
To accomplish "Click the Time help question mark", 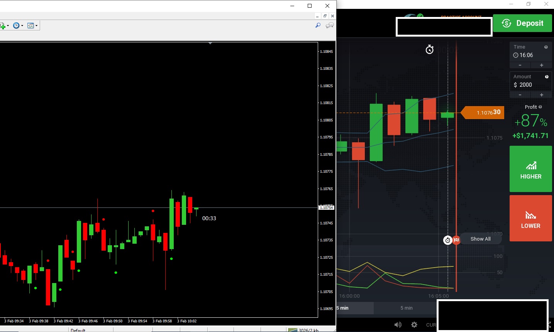I will point(546,47).
